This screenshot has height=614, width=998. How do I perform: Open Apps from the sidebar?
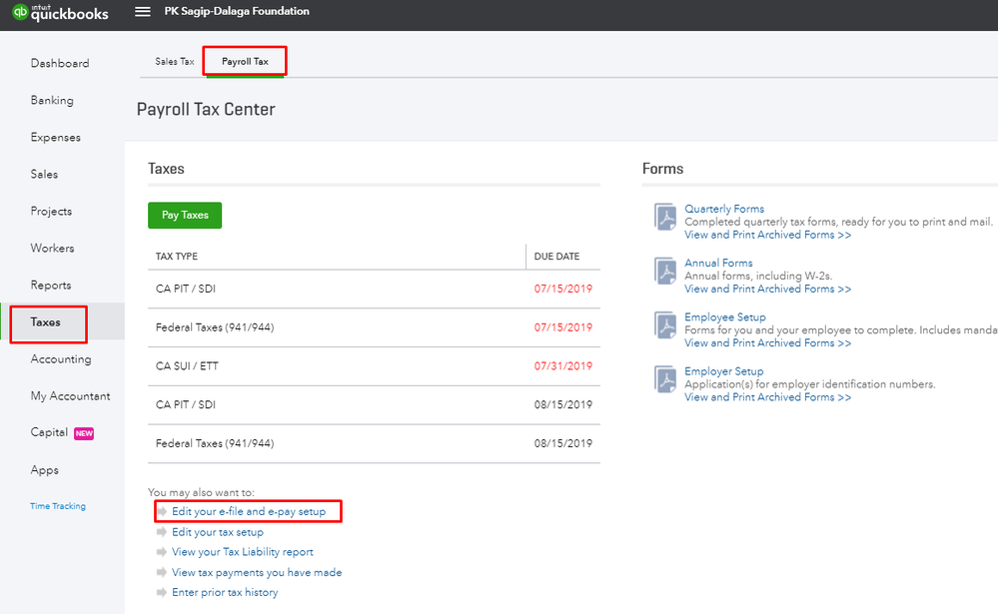point(45,469)
